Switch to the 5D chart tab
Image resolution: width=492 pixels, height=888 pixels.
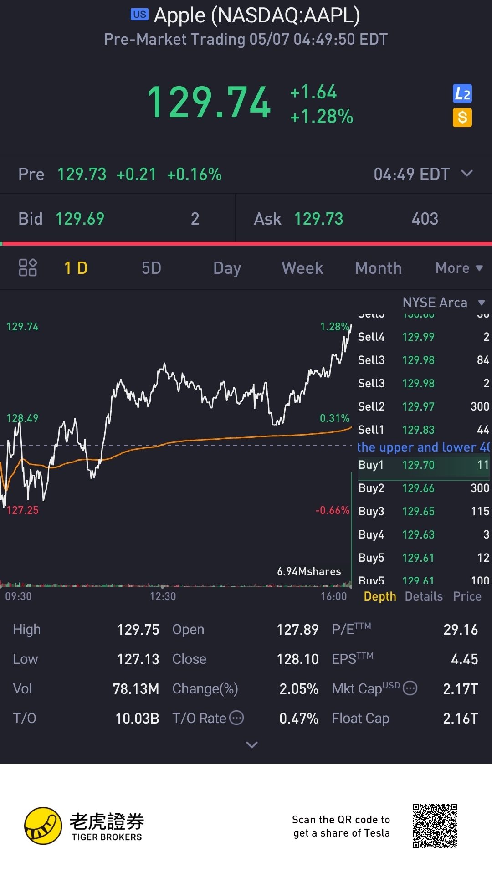(151, 268)
